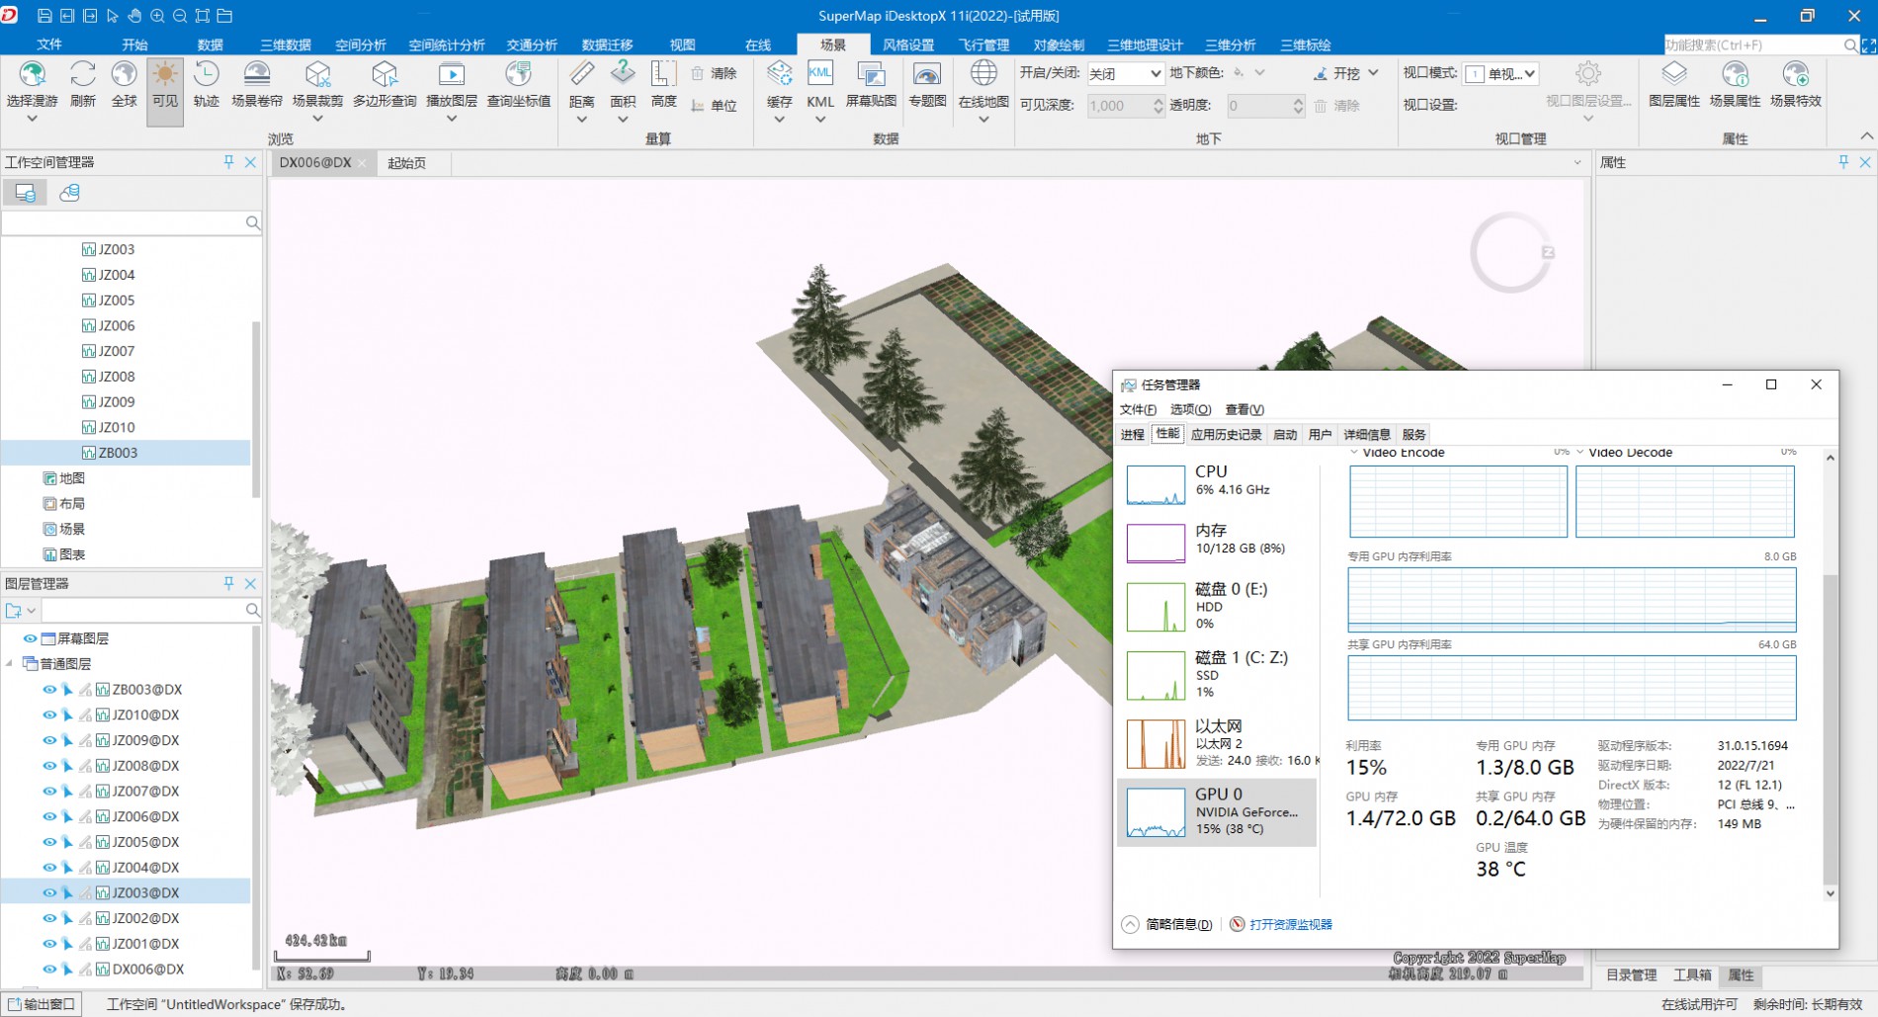
Task: Open Task Manager 详细信息 tab
Action: pos(1367,435)
